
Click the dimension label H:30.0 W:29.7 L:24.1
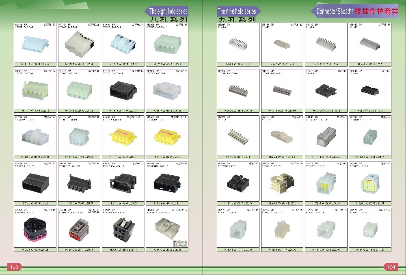point(123,250)
